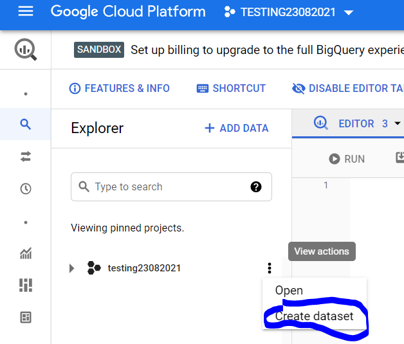Open the dashboard grid icon in sidebar
Image resolution: width=404 pixels, height=344 pixels.
26,285
